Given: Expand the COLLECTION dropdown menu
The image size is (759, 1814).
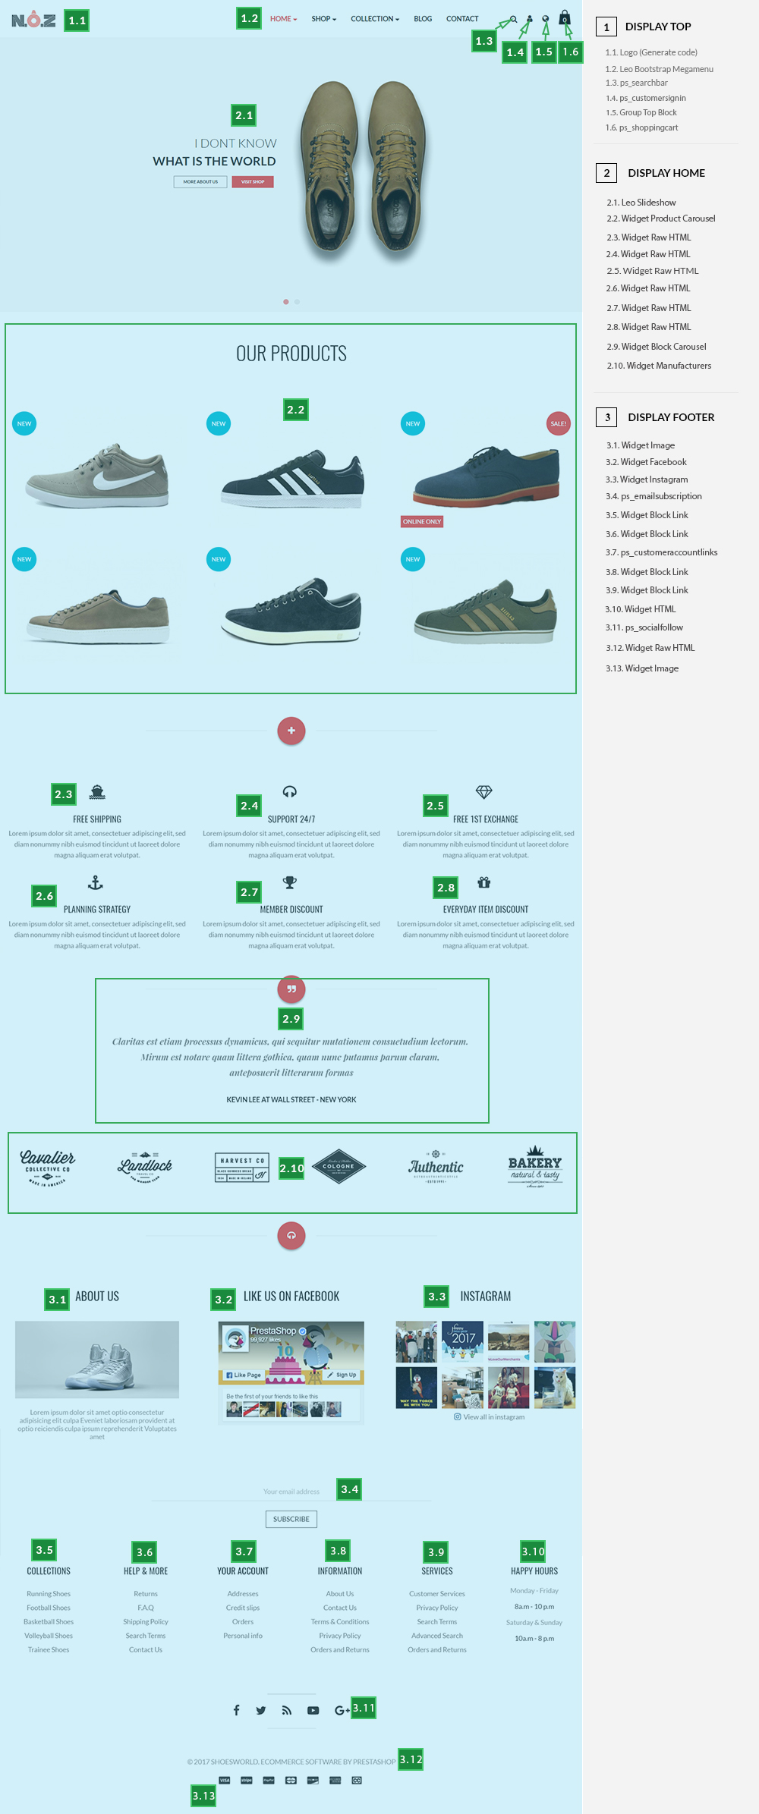Looking at the screenshot, I should (x=375, y=19).
